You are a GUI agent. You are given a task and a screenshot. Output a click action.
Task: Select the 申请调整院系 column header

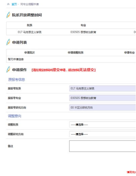[x=76, y=53]
